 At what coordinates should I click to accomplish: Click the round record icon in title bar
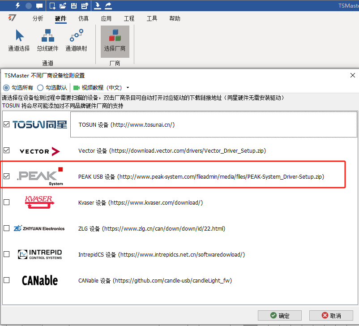point(29,6)
